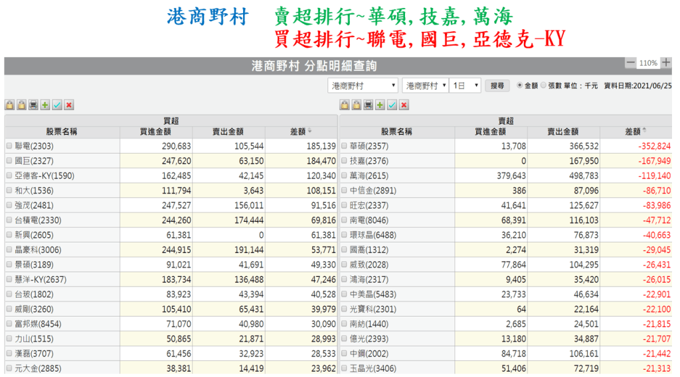Click the blue checkmark icon above the 賣超 table
This screenshot has height=377, width=680.
[392, 105]
